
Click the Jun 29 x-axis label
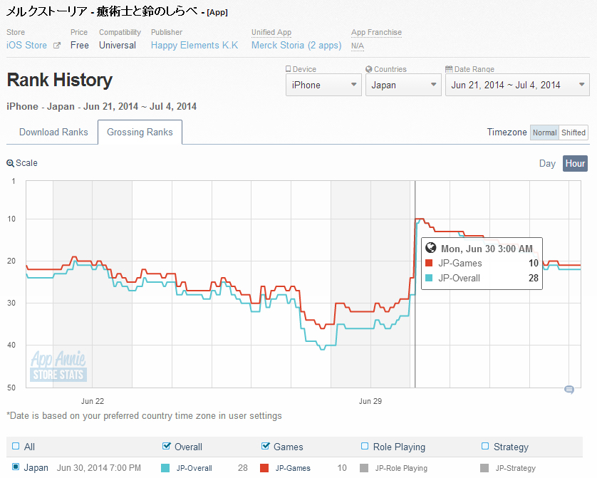point(370,401)
